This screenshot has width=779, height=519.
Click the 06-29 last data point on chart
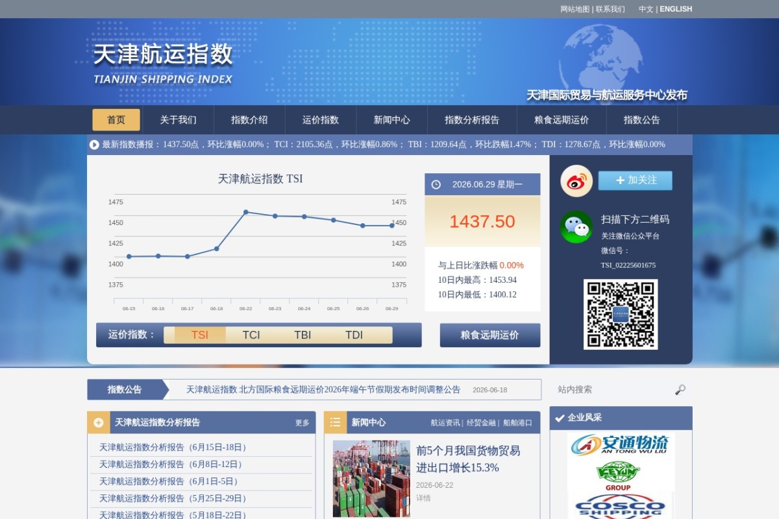pos(392,226)
